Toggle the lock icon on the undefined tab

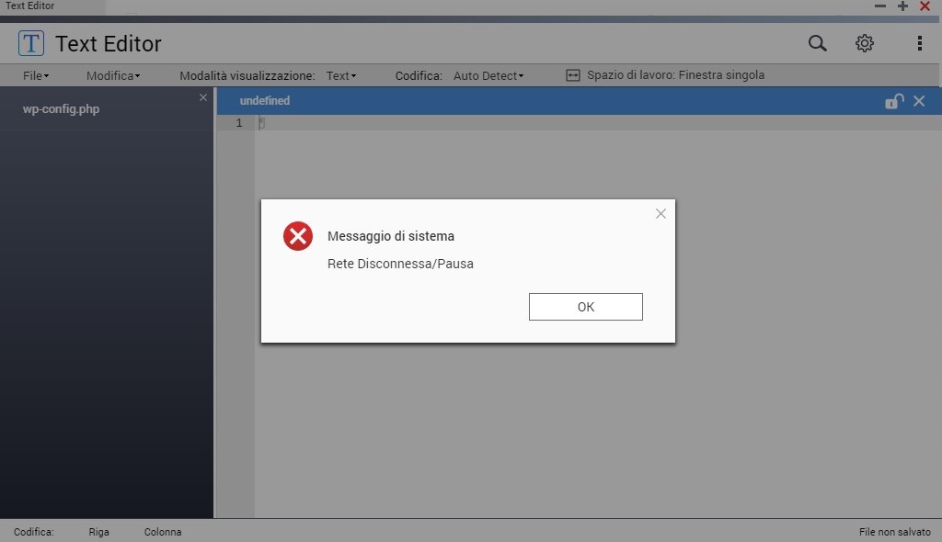[893, 101]
